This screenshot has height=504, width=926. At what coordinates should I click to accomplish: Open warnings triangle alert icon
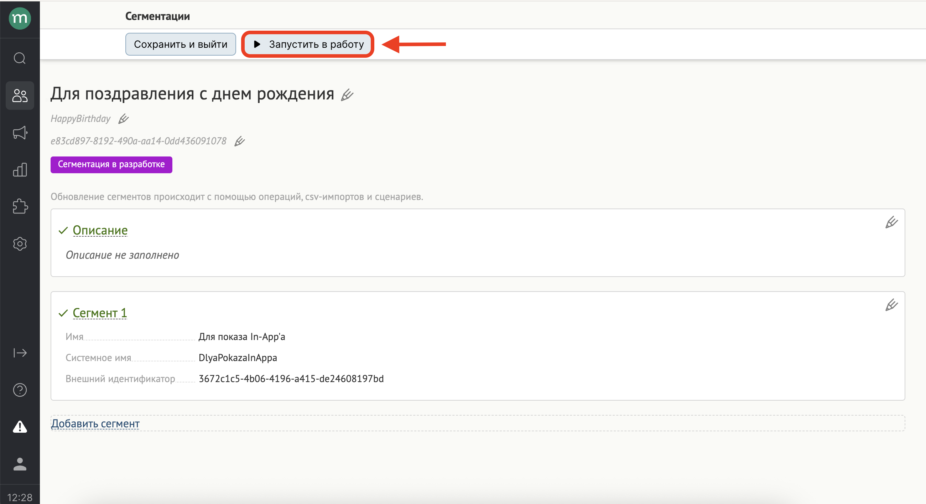[20, 427]
